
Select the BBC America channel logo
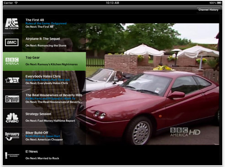12,61
